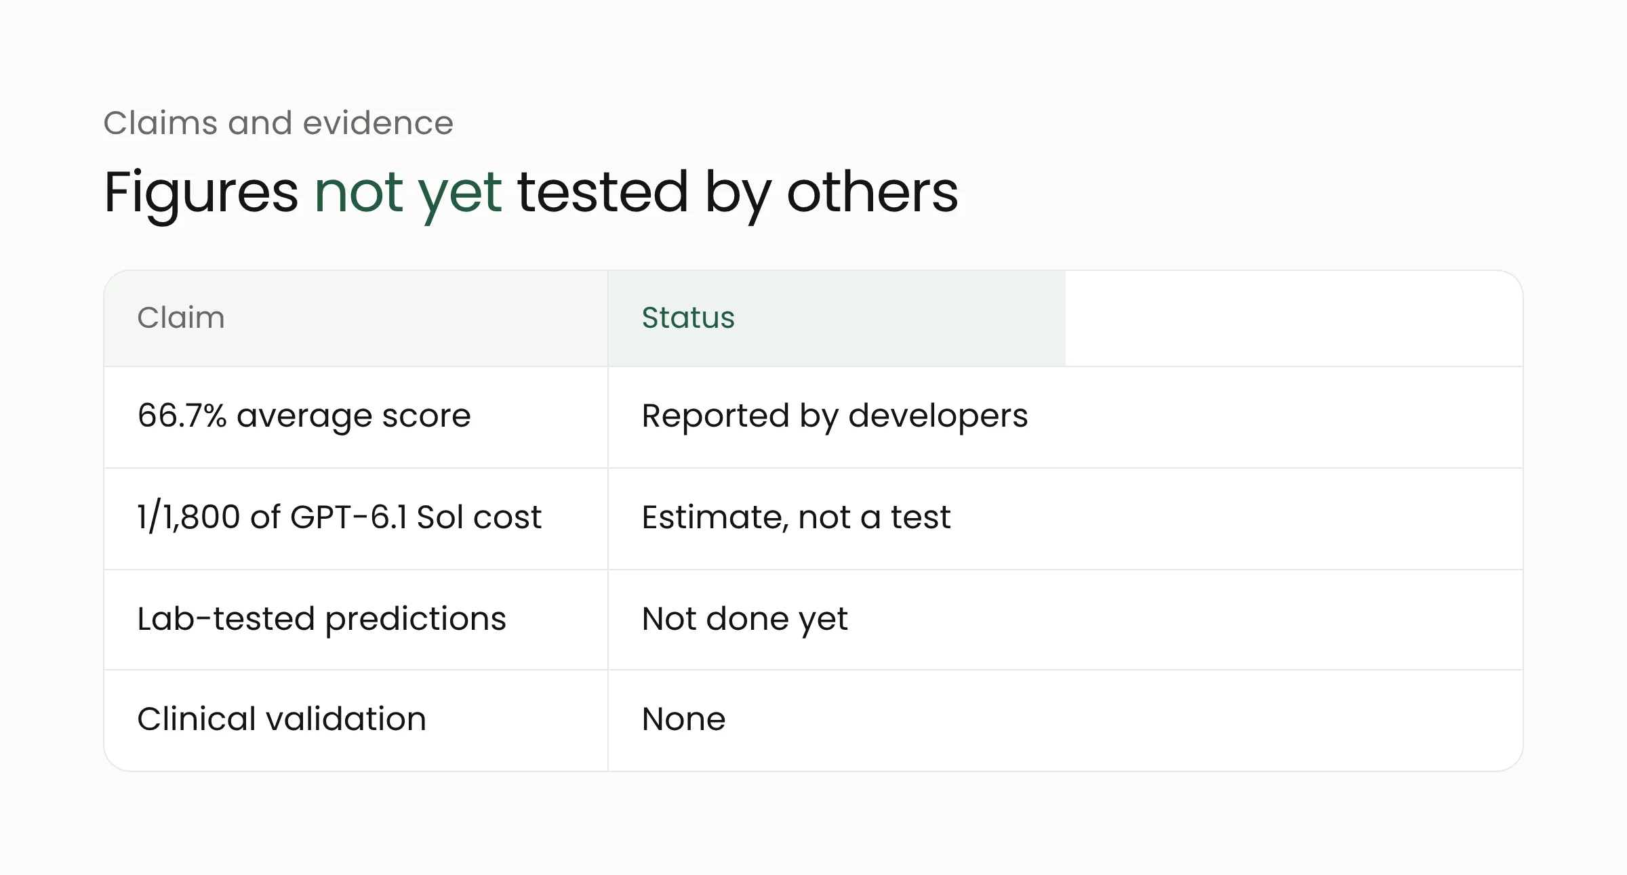
Task: Click the 'None' status cell
Action: click(1065, 720)
